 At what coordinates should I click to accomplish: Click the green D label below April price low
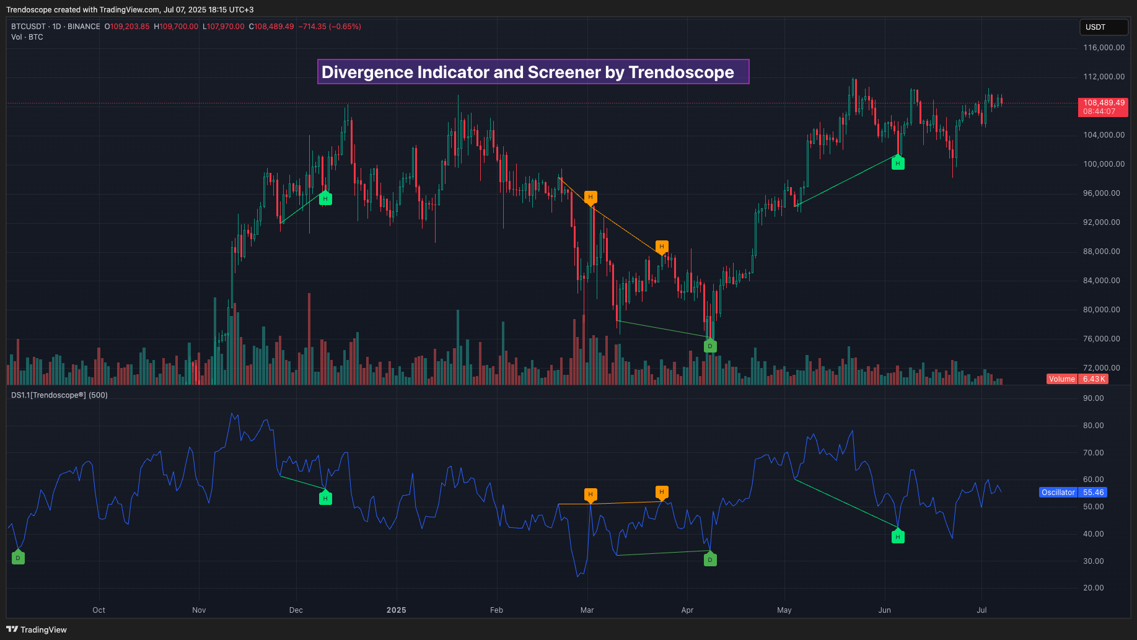pyautogui.click(x=710, y=346)
